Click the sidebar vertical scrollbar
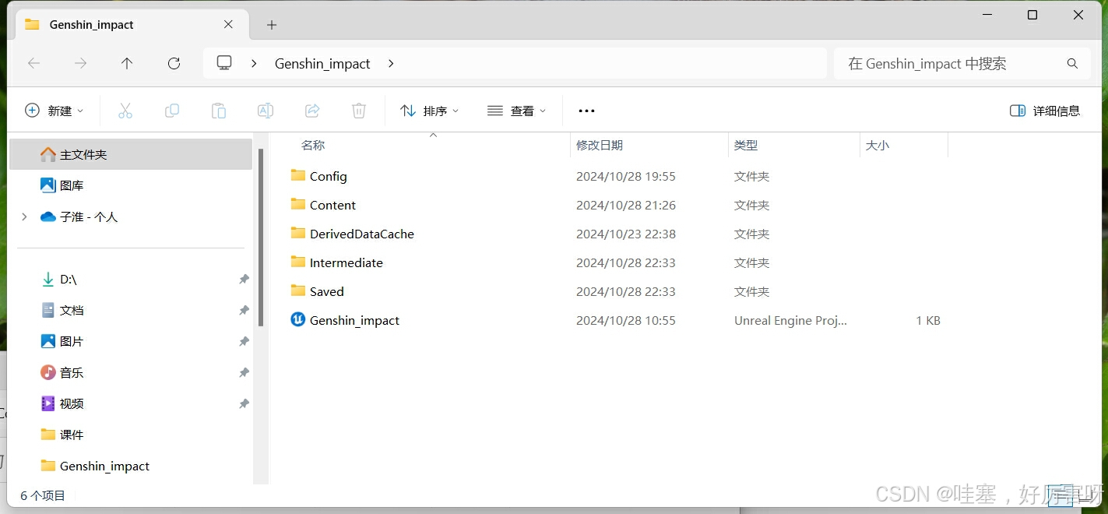The width and height of the screenshot is (1108, 514). click(261, 238)
